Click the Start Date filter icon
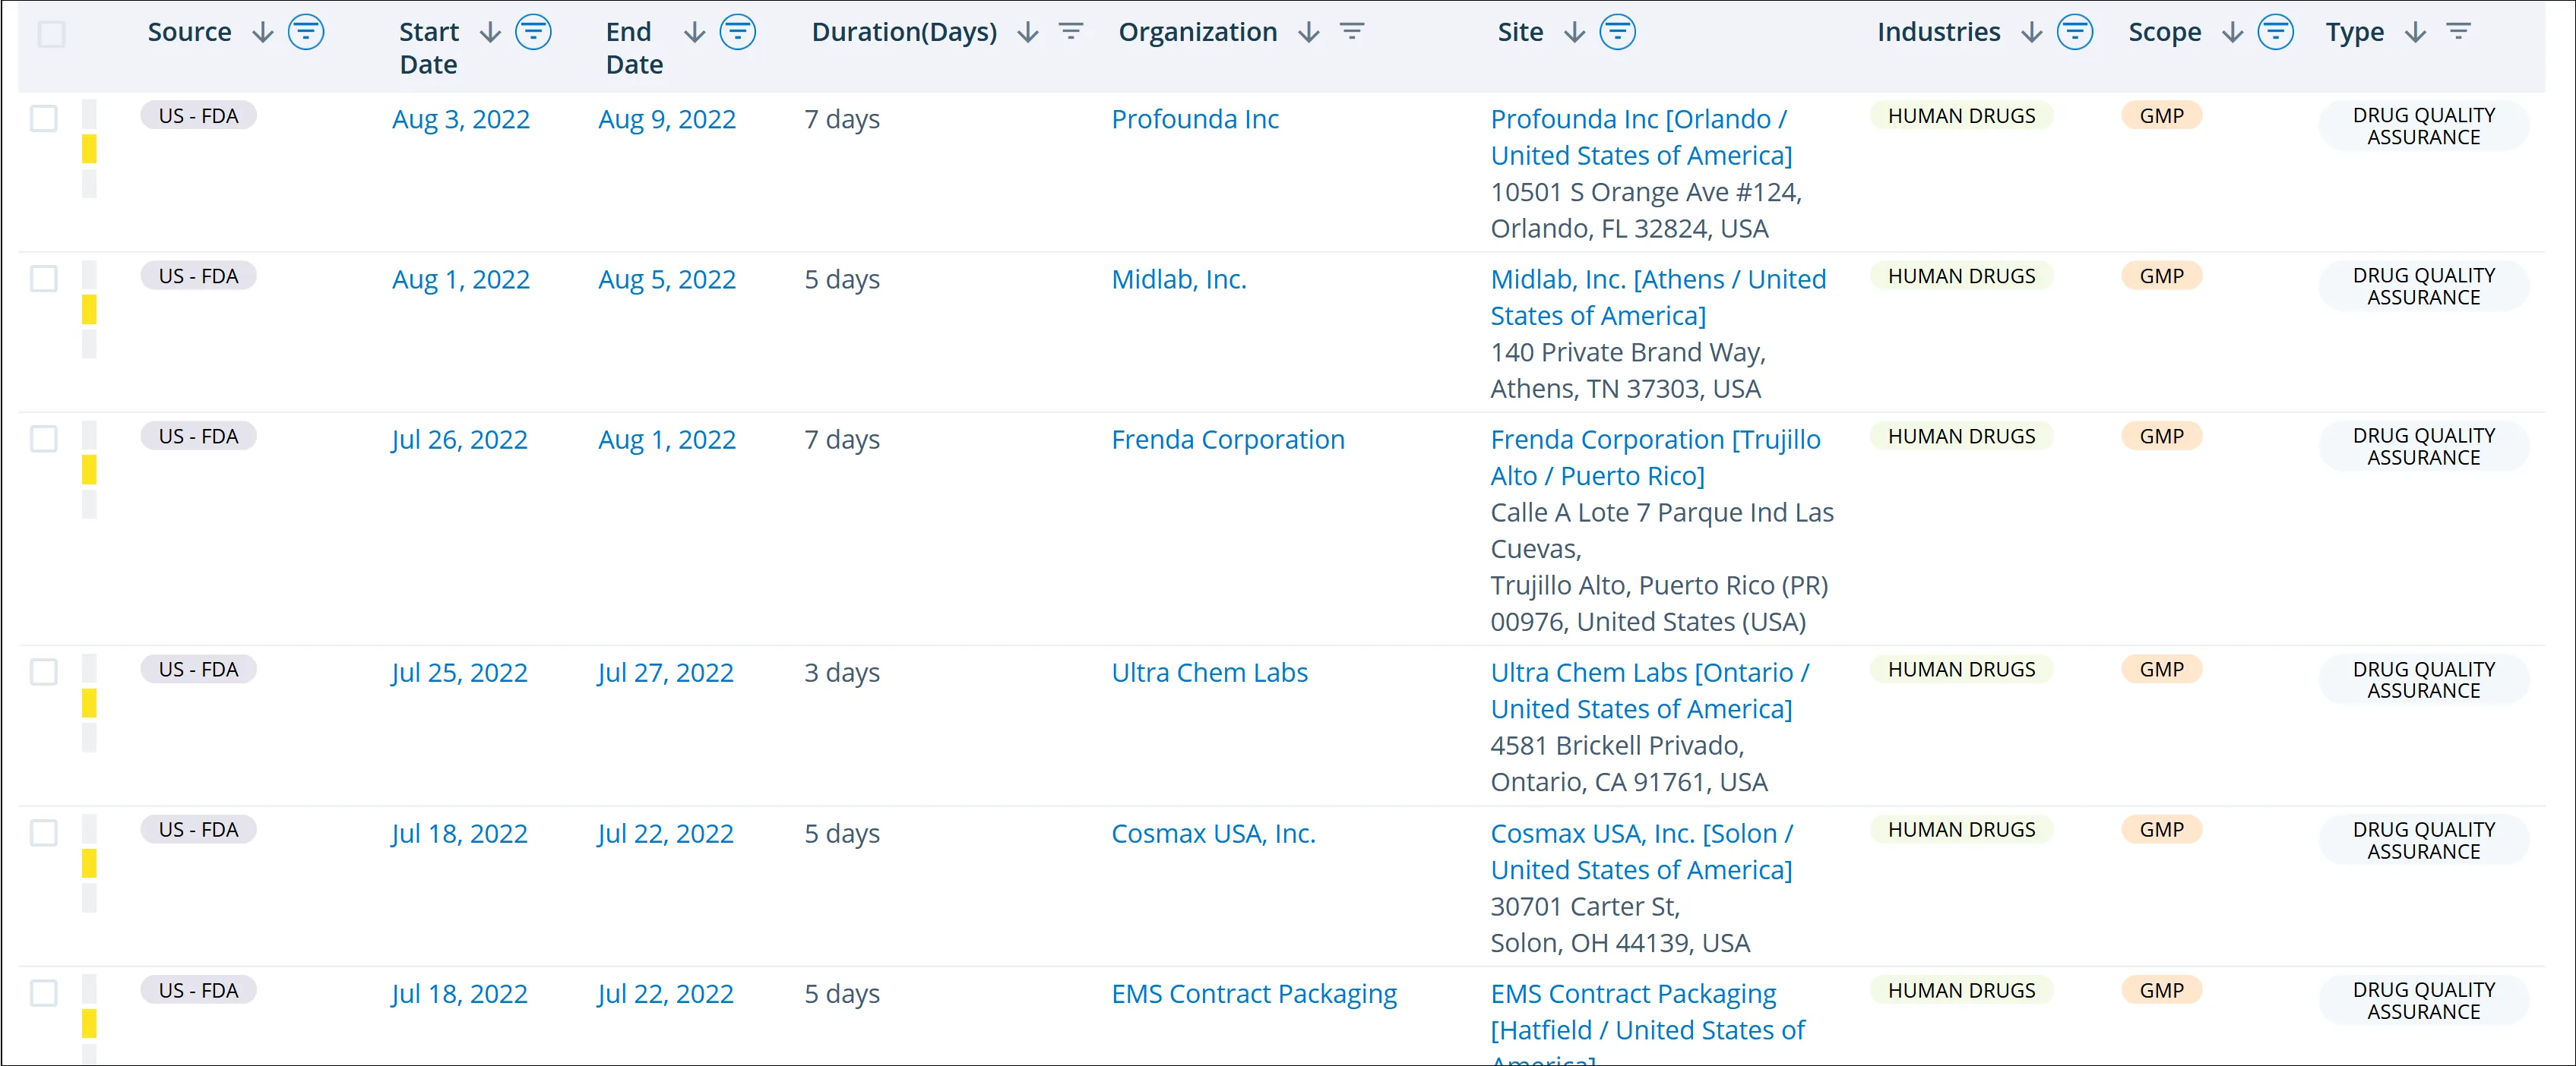The image size is (2576, 1066). coord(533,32)
